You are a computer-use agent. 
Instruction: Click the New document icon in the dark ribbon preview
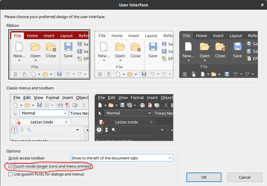click(188, 47)
